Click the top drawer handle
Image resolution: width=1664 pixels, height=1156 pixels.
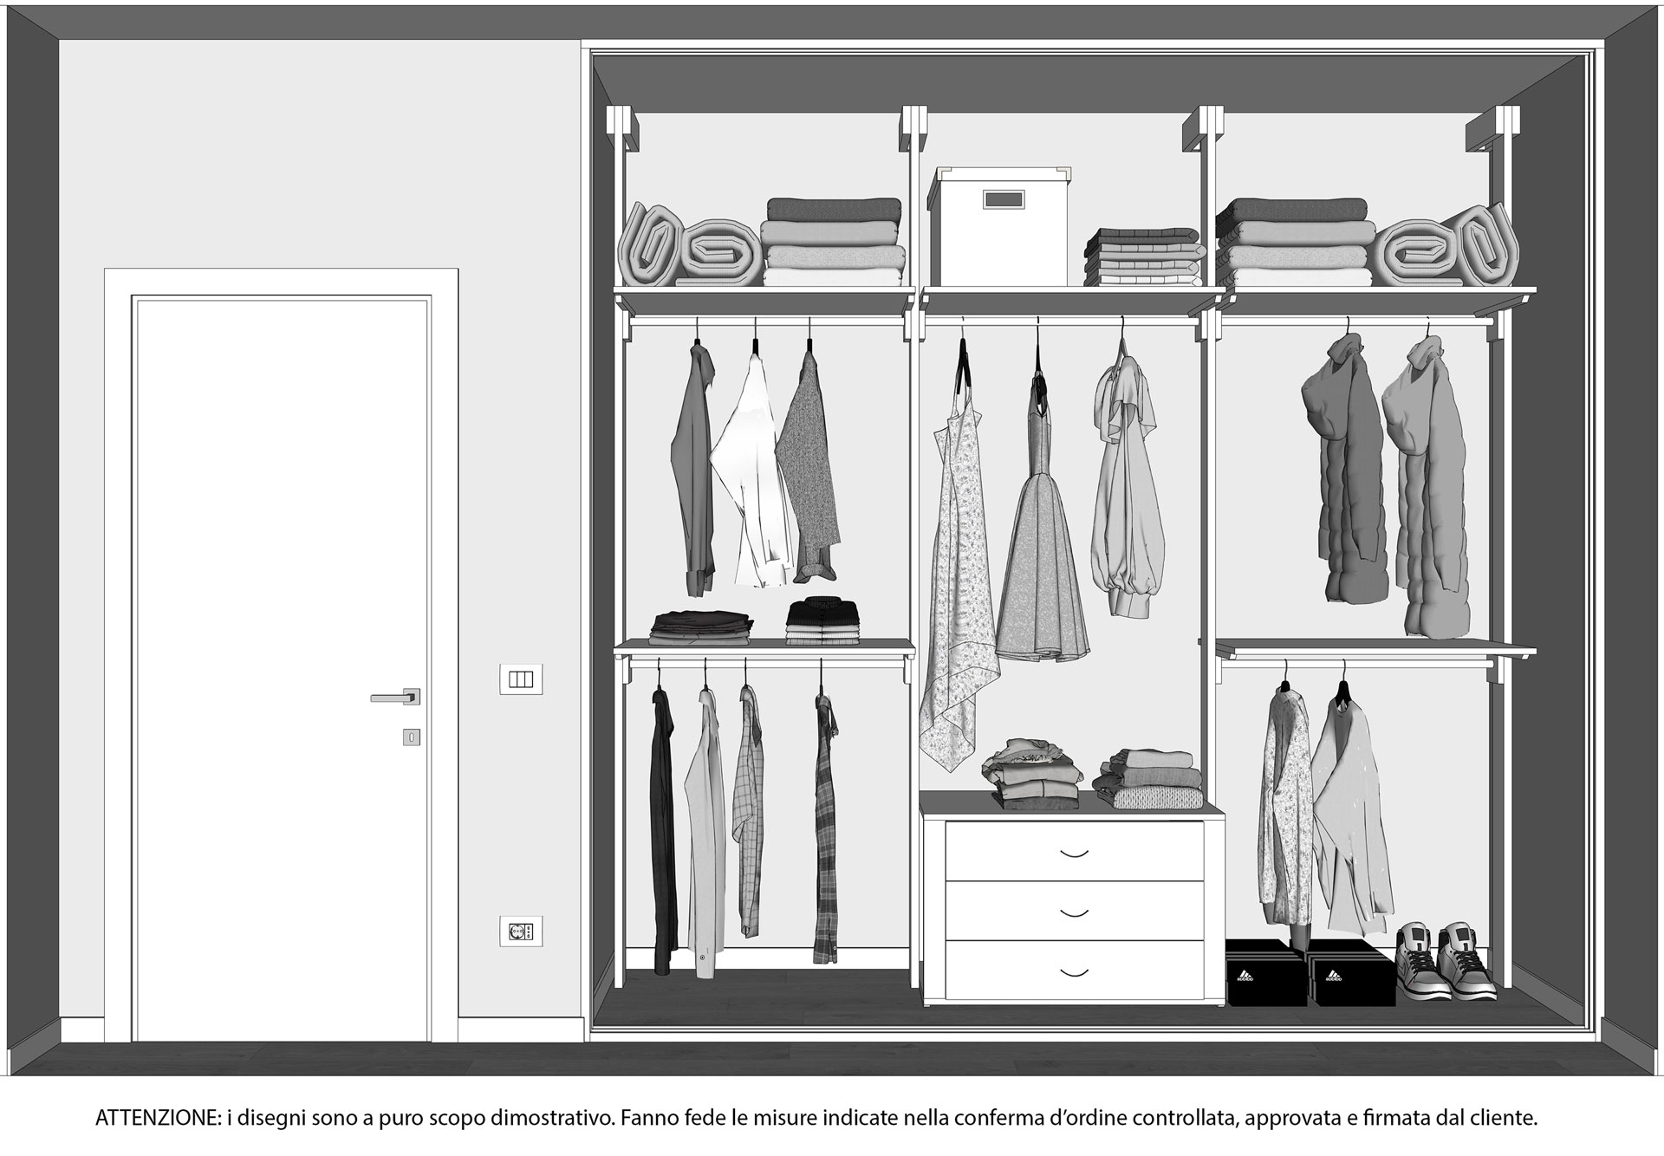1075,854
